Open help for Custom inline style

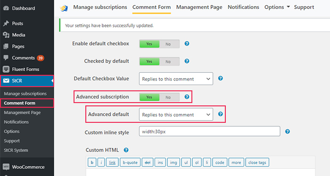coord(288,131)
